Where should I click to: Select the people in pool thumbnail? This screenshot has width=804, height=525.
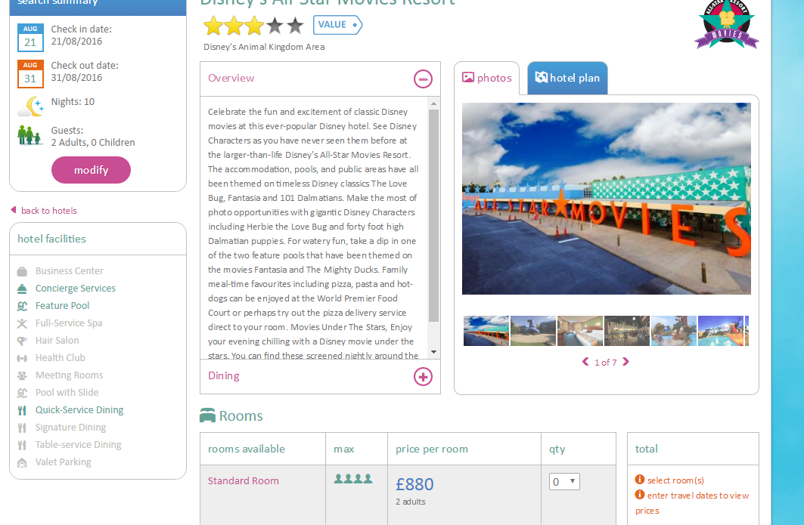pyautogui.click(x=674, y=331)
